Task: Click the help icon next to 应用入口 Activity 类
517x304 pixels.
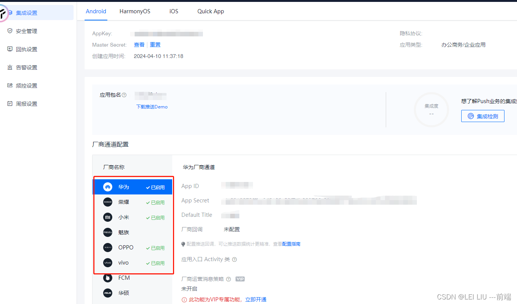Action: (234, 260)
